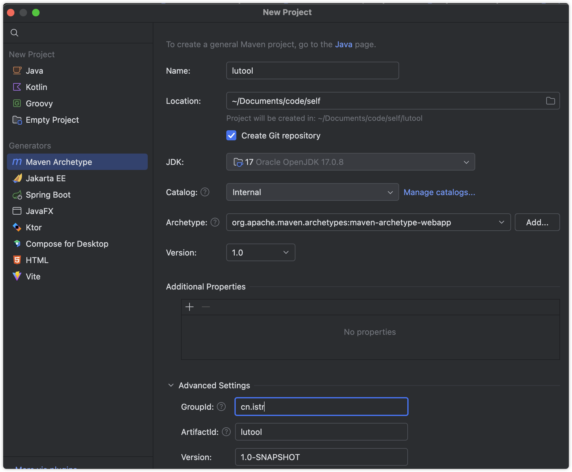The width and height of the screenshot is (572, 472).
Task: Select Kotlin project type in sidebar
Action: (x=36, y=87)
